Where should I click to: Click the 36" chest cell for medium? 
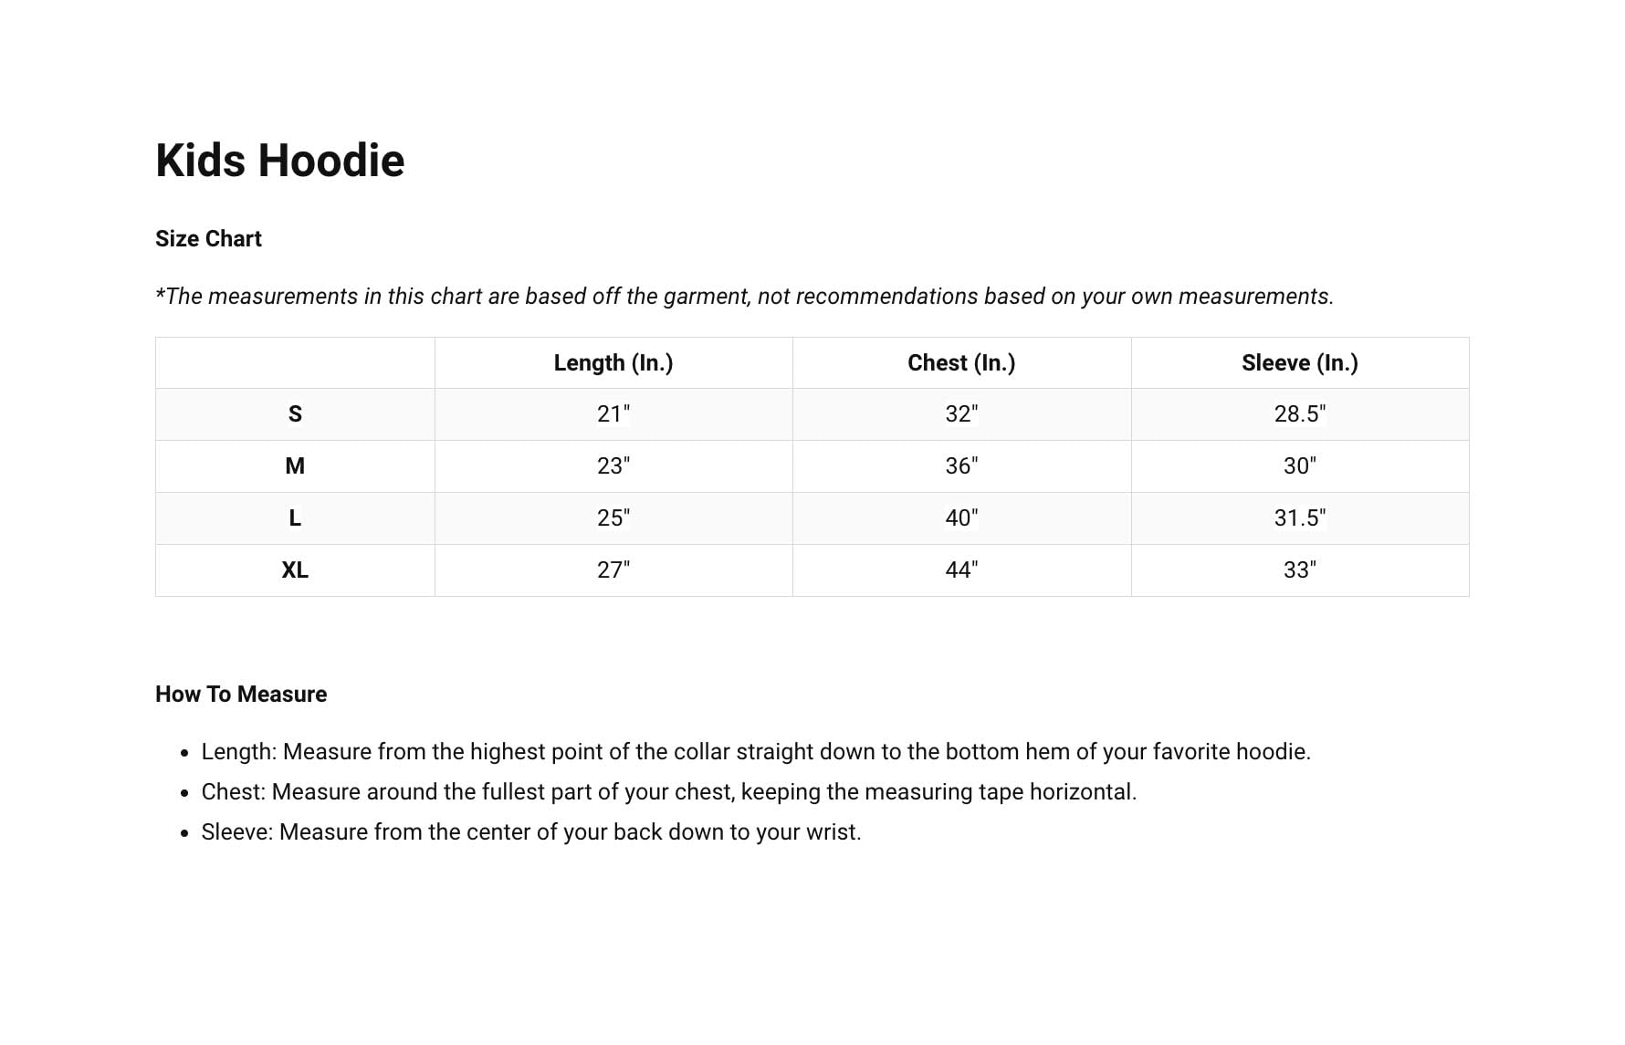pos(961,466)
